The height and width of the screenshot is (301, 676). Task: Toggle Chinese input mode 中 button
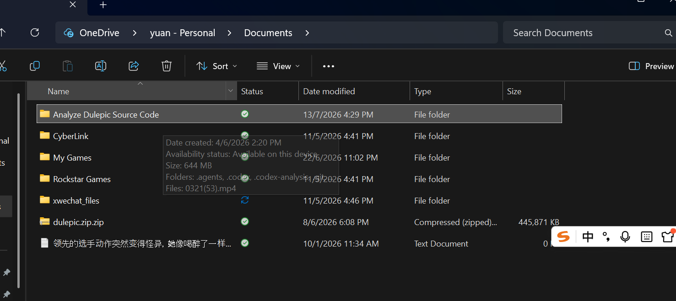pos(588,236)
